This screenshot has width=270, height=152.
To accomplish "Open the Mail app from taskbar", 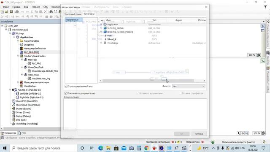I will (x=124, y=148).
